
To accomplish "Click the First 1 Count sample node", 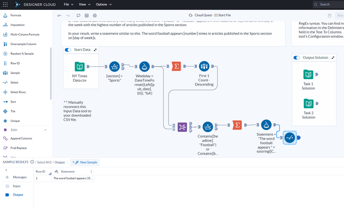I will [204, 66].
